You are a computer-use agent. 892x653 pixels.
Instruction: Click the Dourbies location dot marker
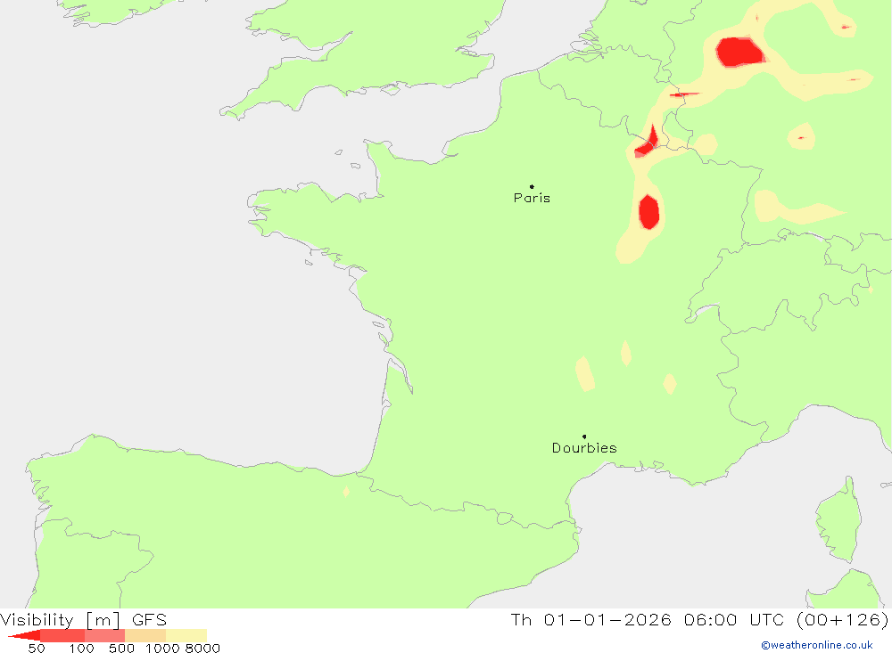pyautogui.click(x=584, y=437)
